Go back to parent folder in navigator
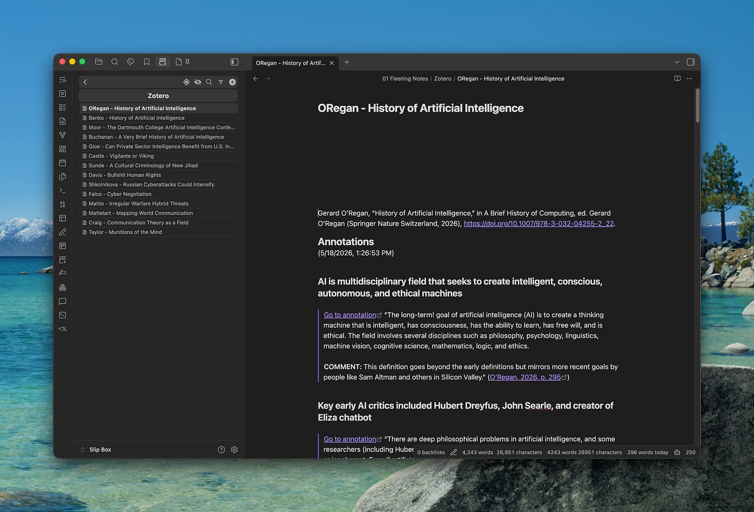The height and width of the screenshot is (512, 754). [x=85, y=82]
